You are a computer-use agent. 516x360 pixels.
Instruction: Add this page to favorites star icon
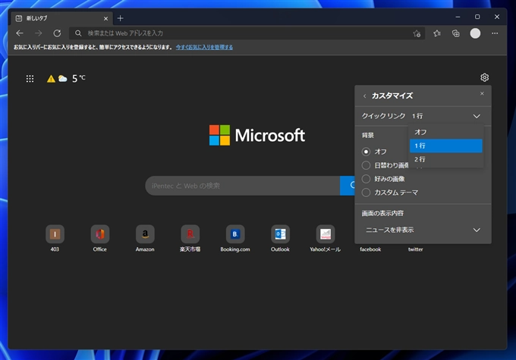pyautogui.click(x=417, y=33)
